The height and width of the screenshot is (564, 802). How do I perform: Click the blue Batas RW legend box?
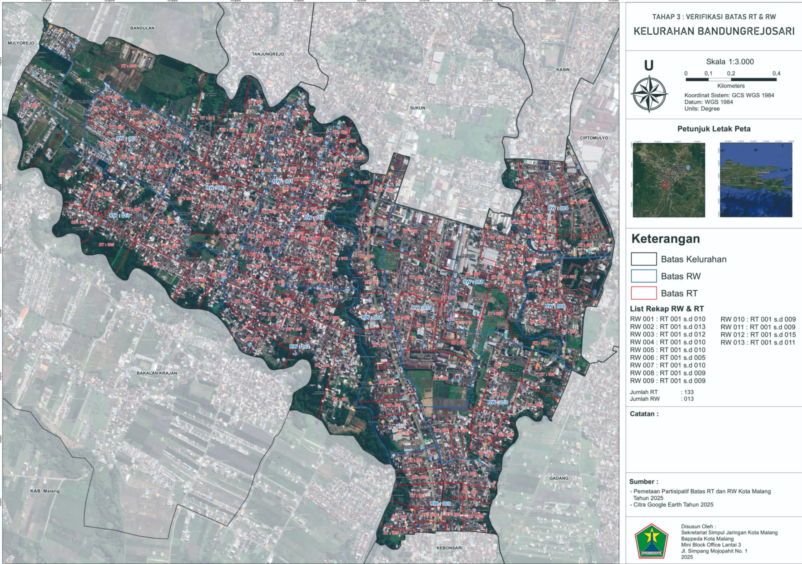[x=643, y=276]
